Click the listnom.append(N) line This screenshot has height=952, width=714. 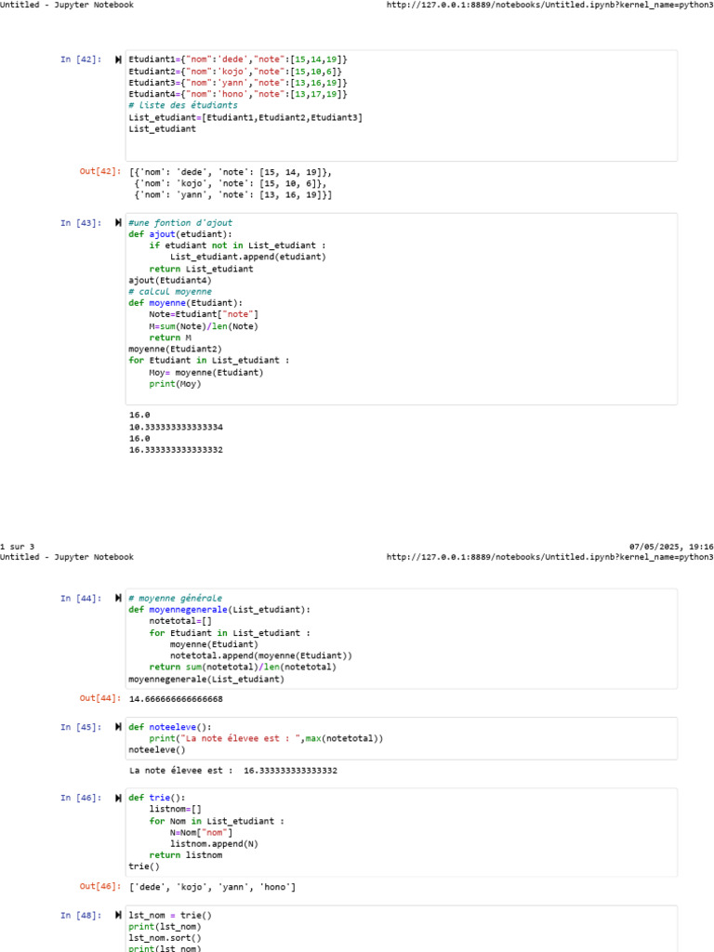coord(215,844)
